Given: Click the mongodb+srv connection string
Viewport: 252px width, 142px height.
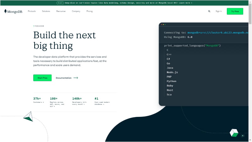Looking at the screenshot, I should pos(218,33).
